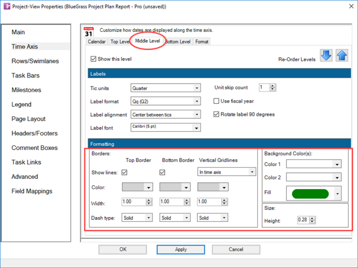Open the Label font dropdown
The width and height of the screenshot is (358, 268).
pos(166,128)
